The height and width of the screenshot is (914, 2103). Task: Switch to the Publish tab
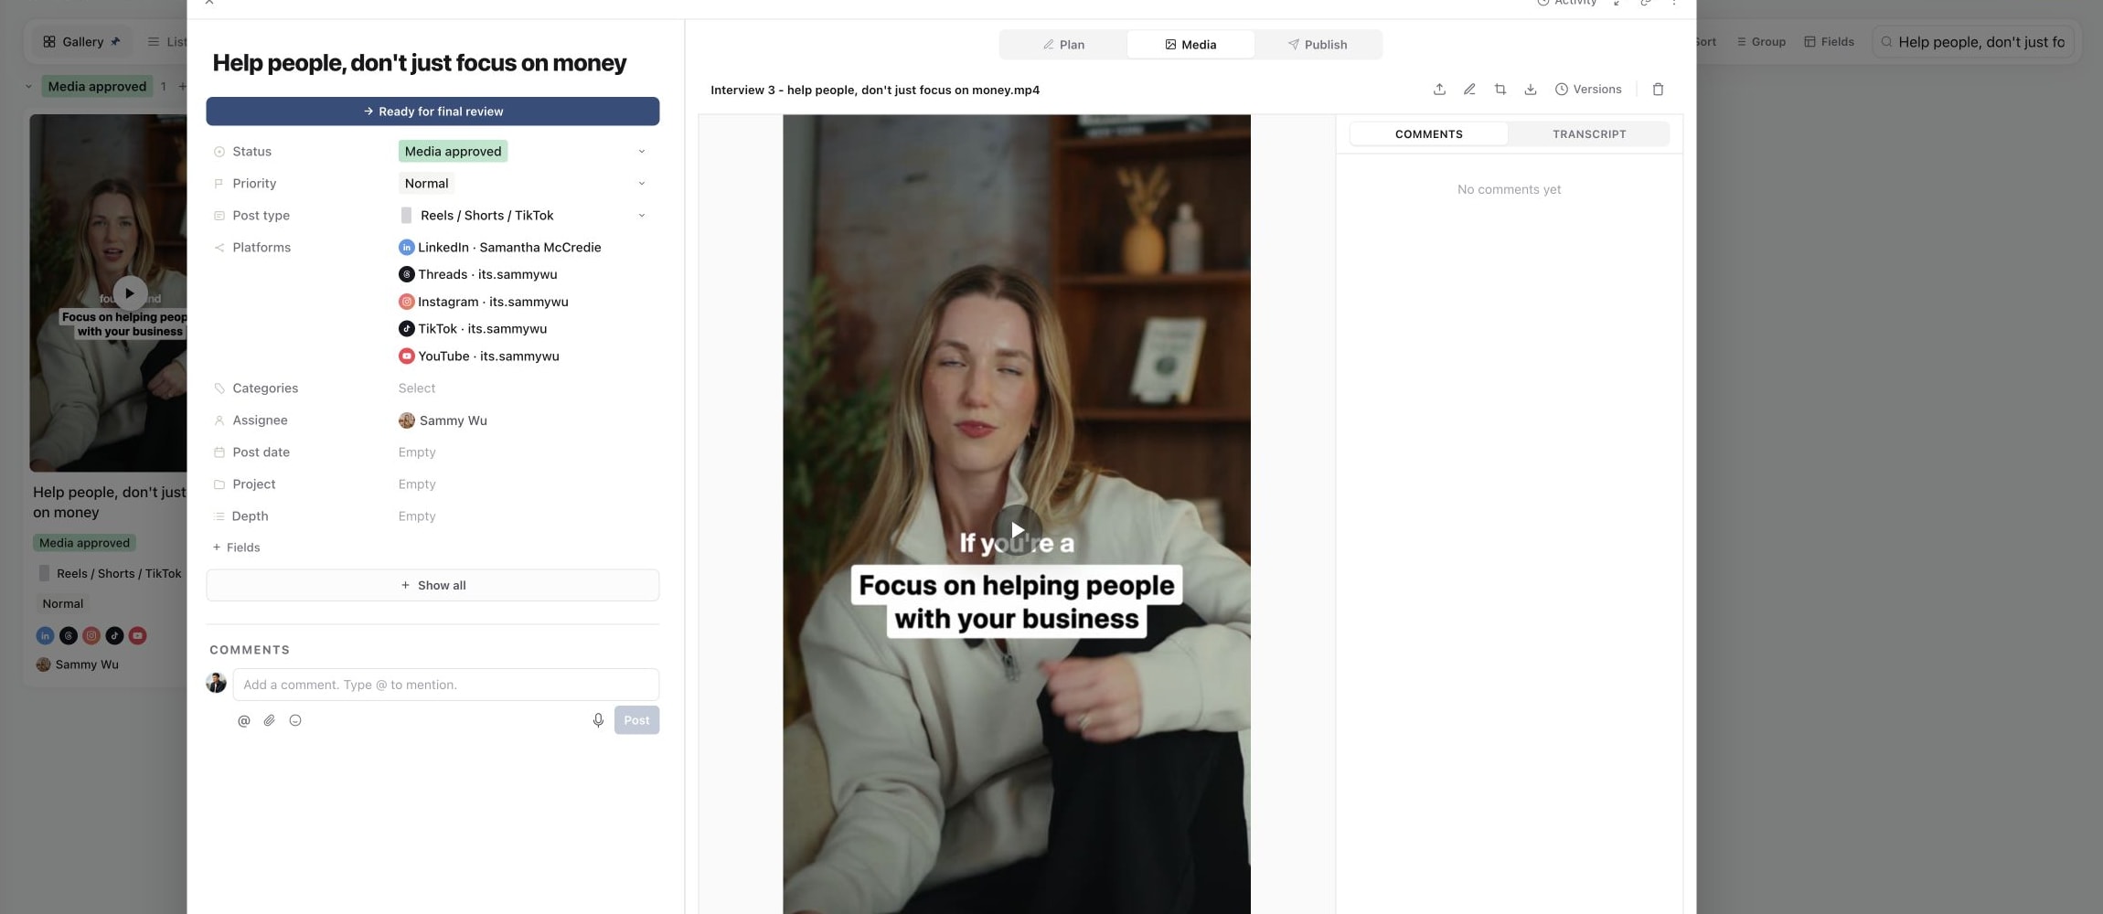click(x=1318, y=44)
